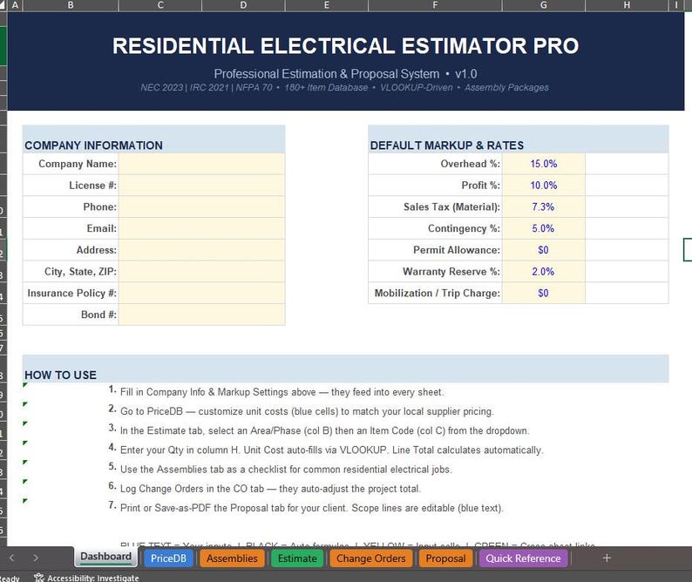Click the Permit Allowance $0 cell
The image size is (692, 582).
click(x=544, y=250)
